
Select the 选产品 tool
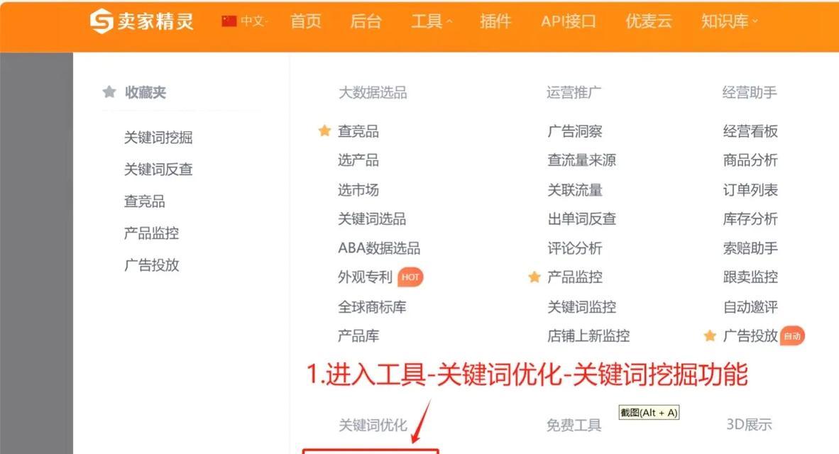(x=358, y=160)
